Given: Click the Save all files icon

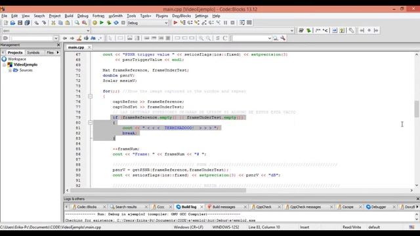Looking at the screenshot, I should 27,23.
